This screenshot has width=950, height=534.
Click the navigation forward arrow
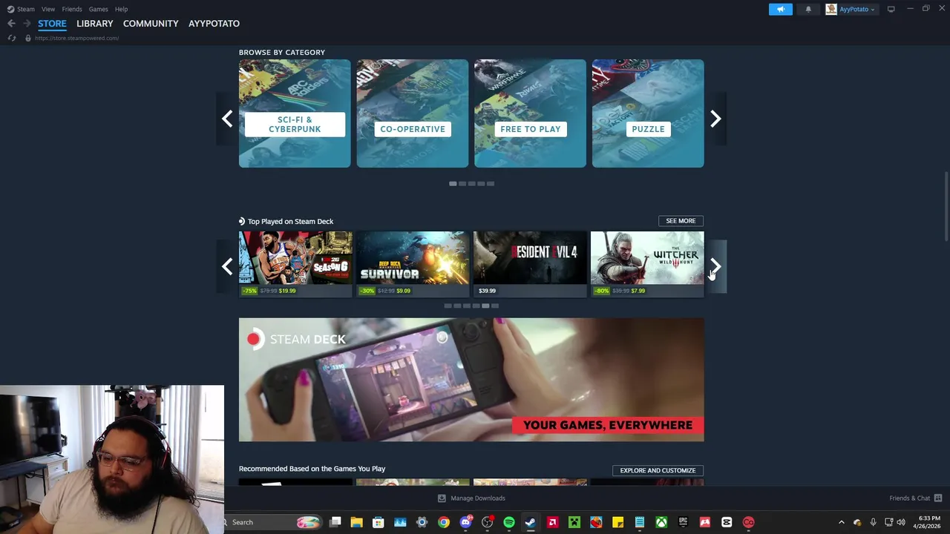(27, 24)
